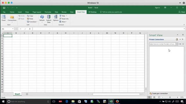Open Smart View pane options arrow

pos(178,35)
